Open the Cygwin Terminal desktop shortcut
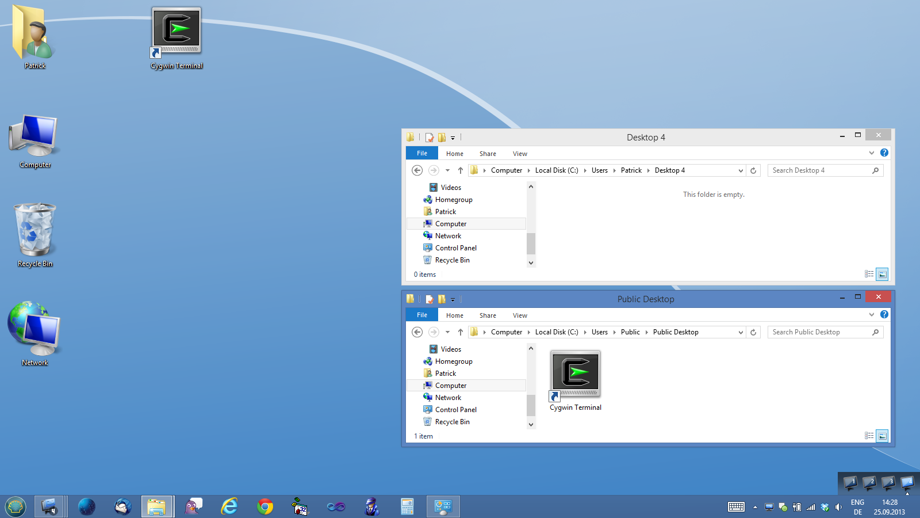 click(x=176, y=31)
